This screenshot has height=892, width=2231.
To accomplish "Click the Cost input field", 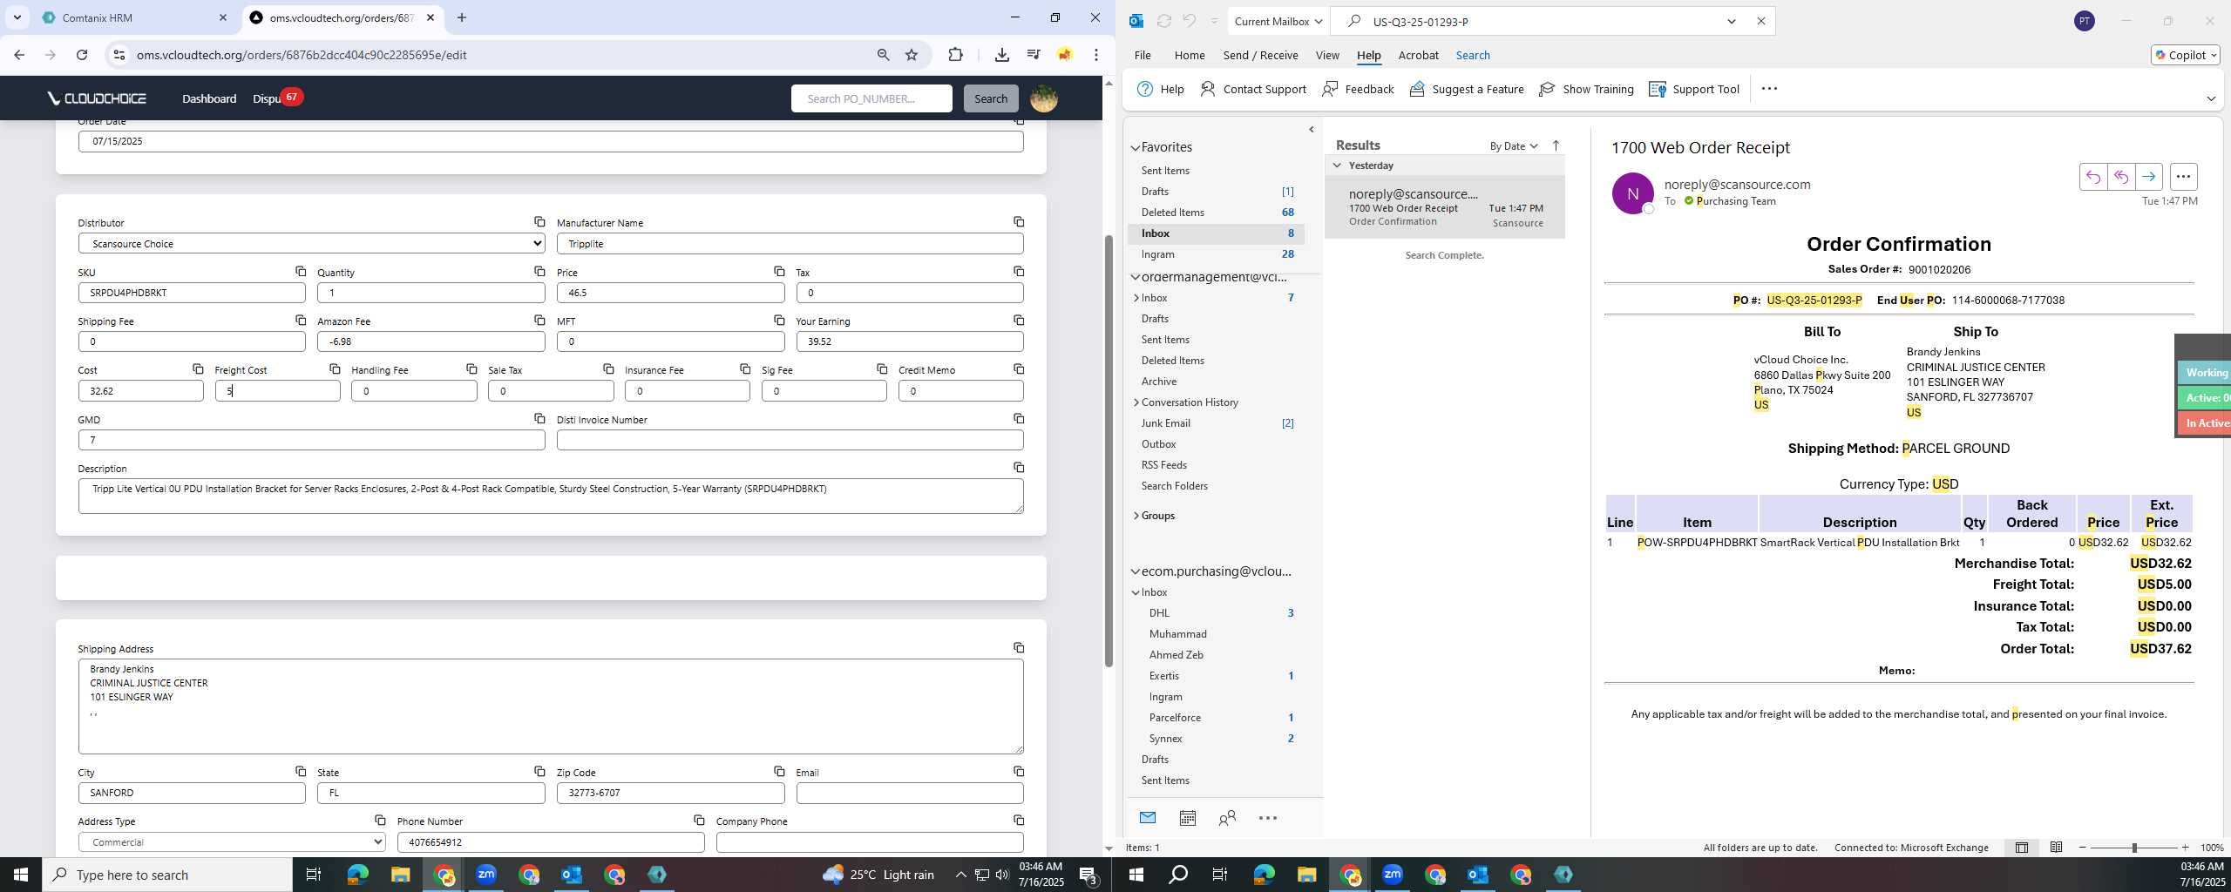I will (140, 391).
